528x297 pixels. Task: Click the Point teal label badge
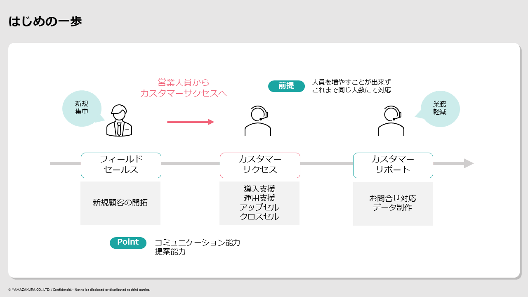(x=128, y=243)
